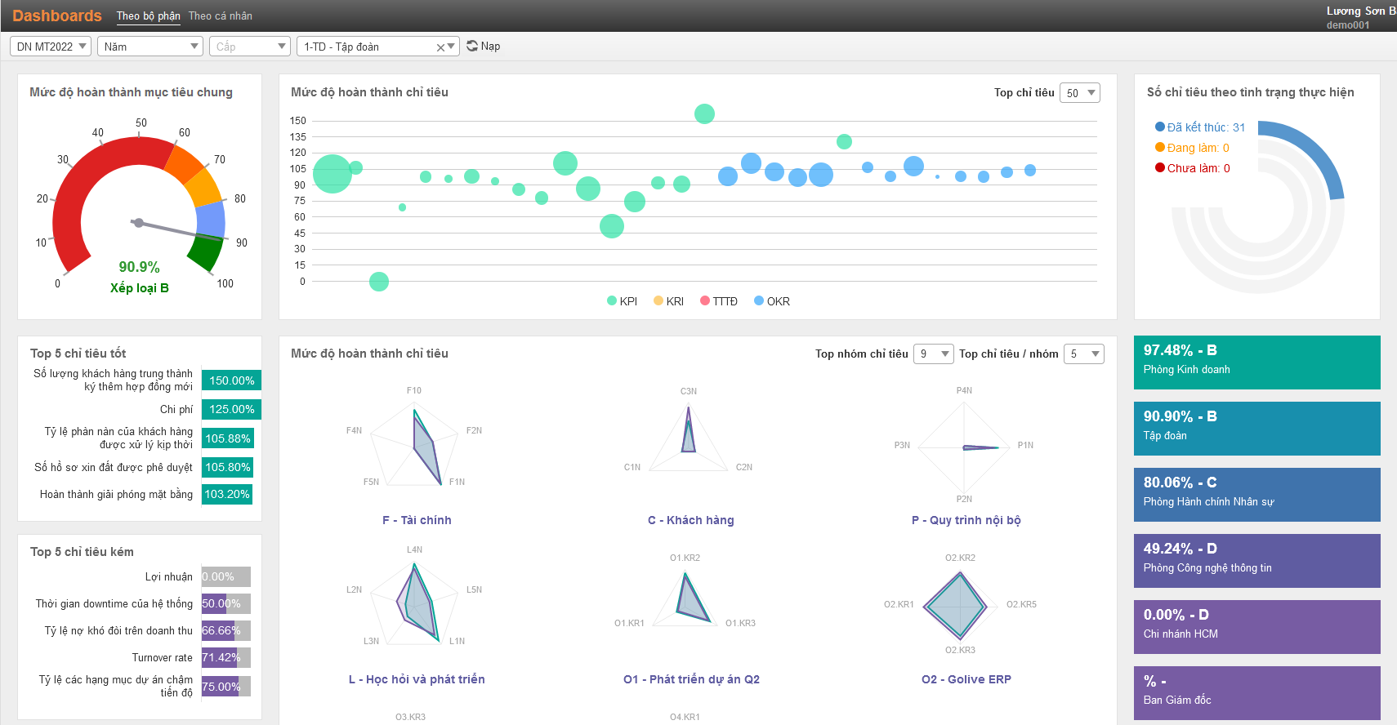Click the 105.88% complaint handling bar
Screen dimensions: 1397x725
pos(228,438)
